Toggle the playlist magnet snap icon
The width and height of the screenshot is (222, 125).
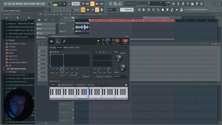(41, 14)
